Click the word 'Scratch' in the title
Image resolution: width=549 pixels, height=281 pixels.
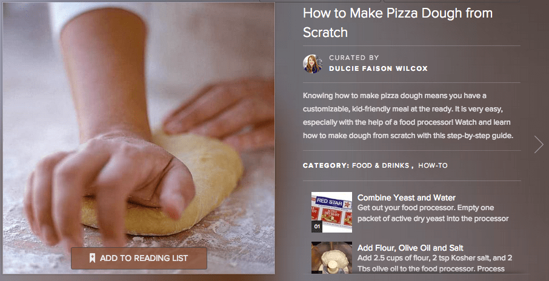click(325, 31)
